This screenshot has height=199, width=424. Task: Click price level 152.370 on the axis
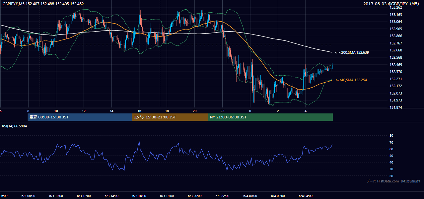396,72
